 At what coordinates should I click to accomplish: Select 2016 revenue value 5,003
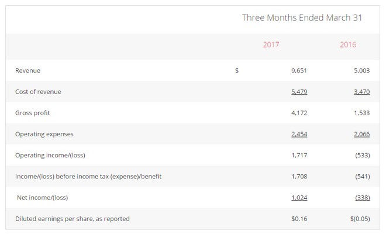(x=360, y=71)
